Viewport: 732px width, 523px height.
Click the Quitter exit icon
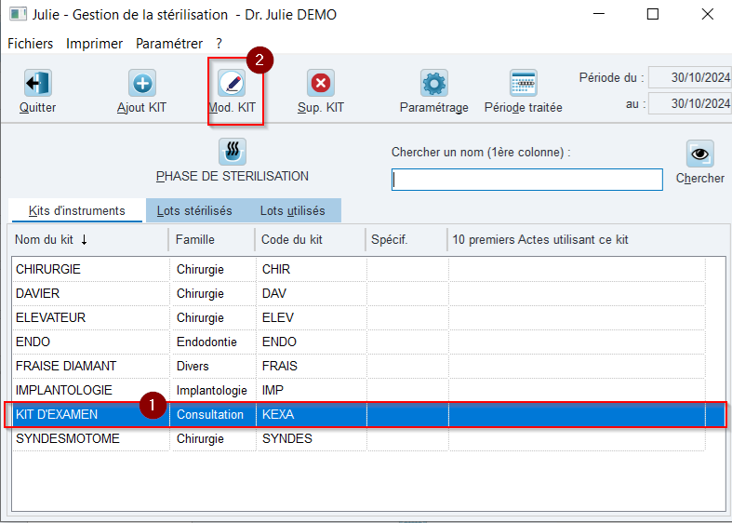pos(38,83)
